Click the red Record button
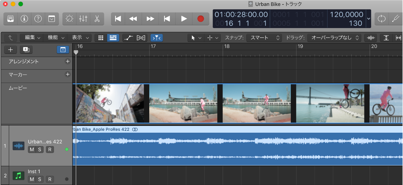 pos(201,19)
